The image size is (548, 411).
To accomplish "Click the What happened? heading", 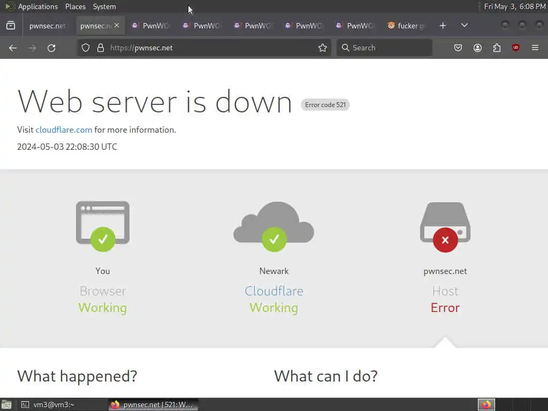I will pos(77,376).
